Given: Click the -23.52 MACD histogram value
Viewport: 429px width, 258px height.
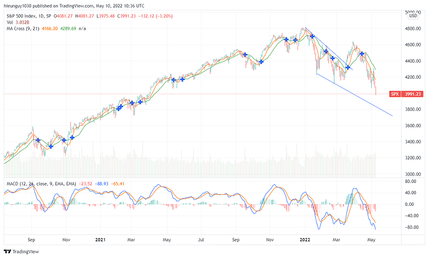Looking at the screenshot, I should [86, 184].
